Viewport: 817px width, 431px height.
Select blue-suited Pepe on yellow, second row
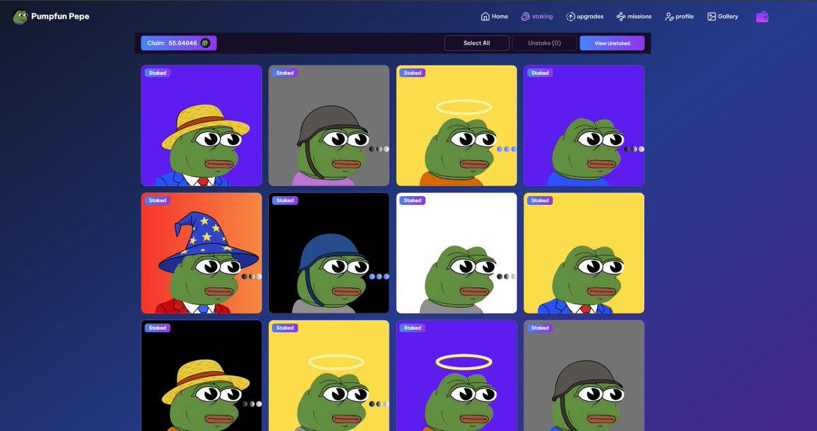tap(584, 253)
